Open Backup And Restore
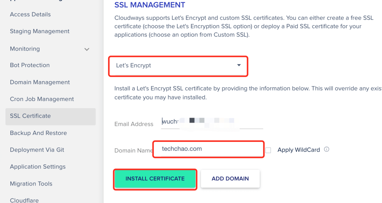This screenshot has height=203, width=382. pyautogui.click(x=38, y=133)
